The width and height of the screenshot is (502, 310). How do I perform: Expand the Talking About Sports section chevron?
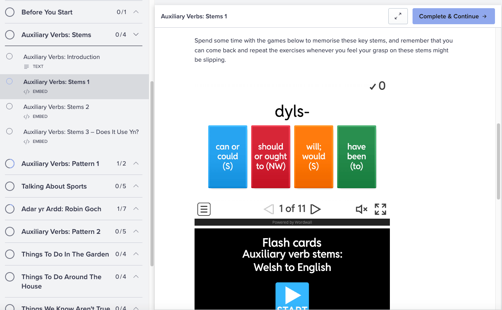tap(136, 186)
